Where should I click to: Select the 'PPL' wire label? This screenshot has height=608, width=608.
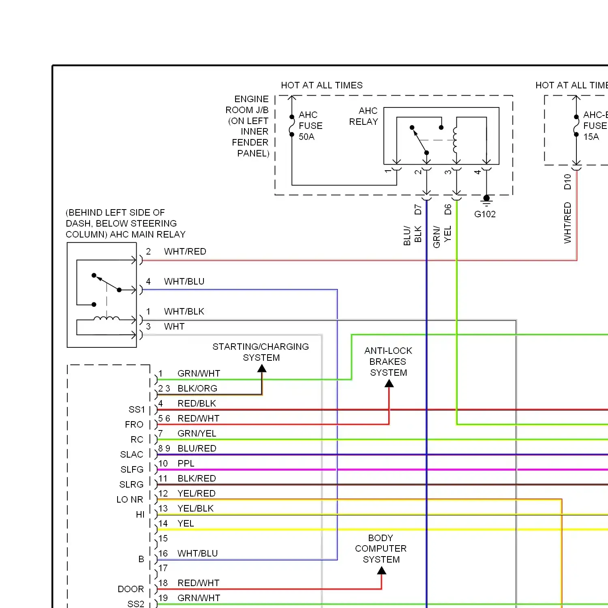tap(186, 463)
